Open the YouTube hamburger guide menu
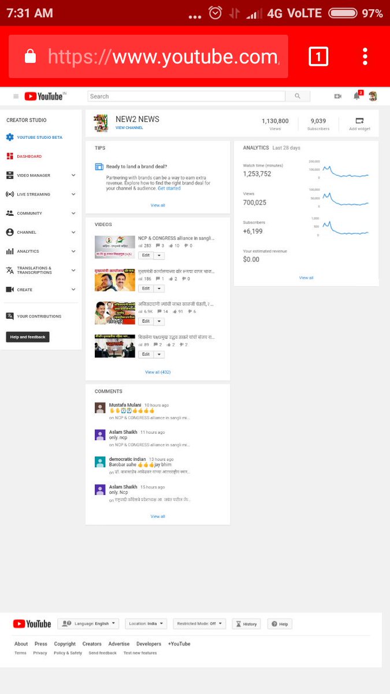390x694 pixels. tap(16, 97)
